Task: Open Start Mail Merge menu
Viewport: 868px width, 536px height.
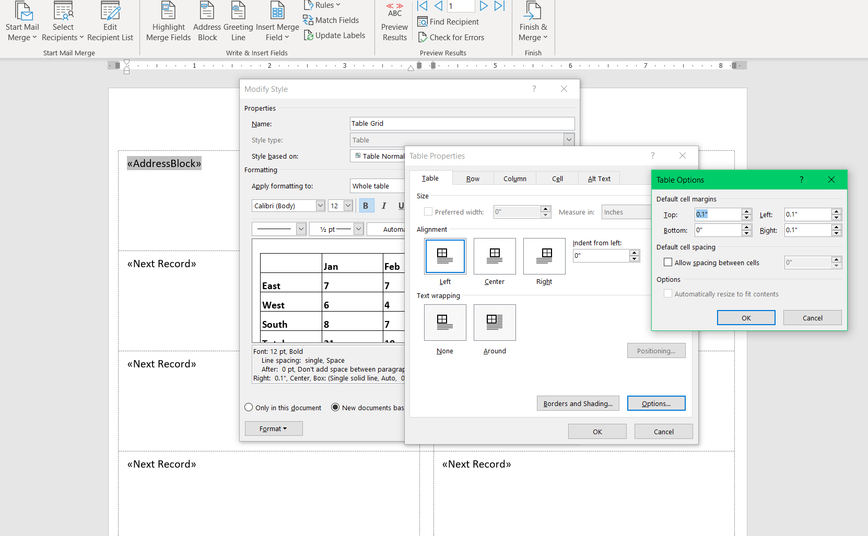Action: 22,22
